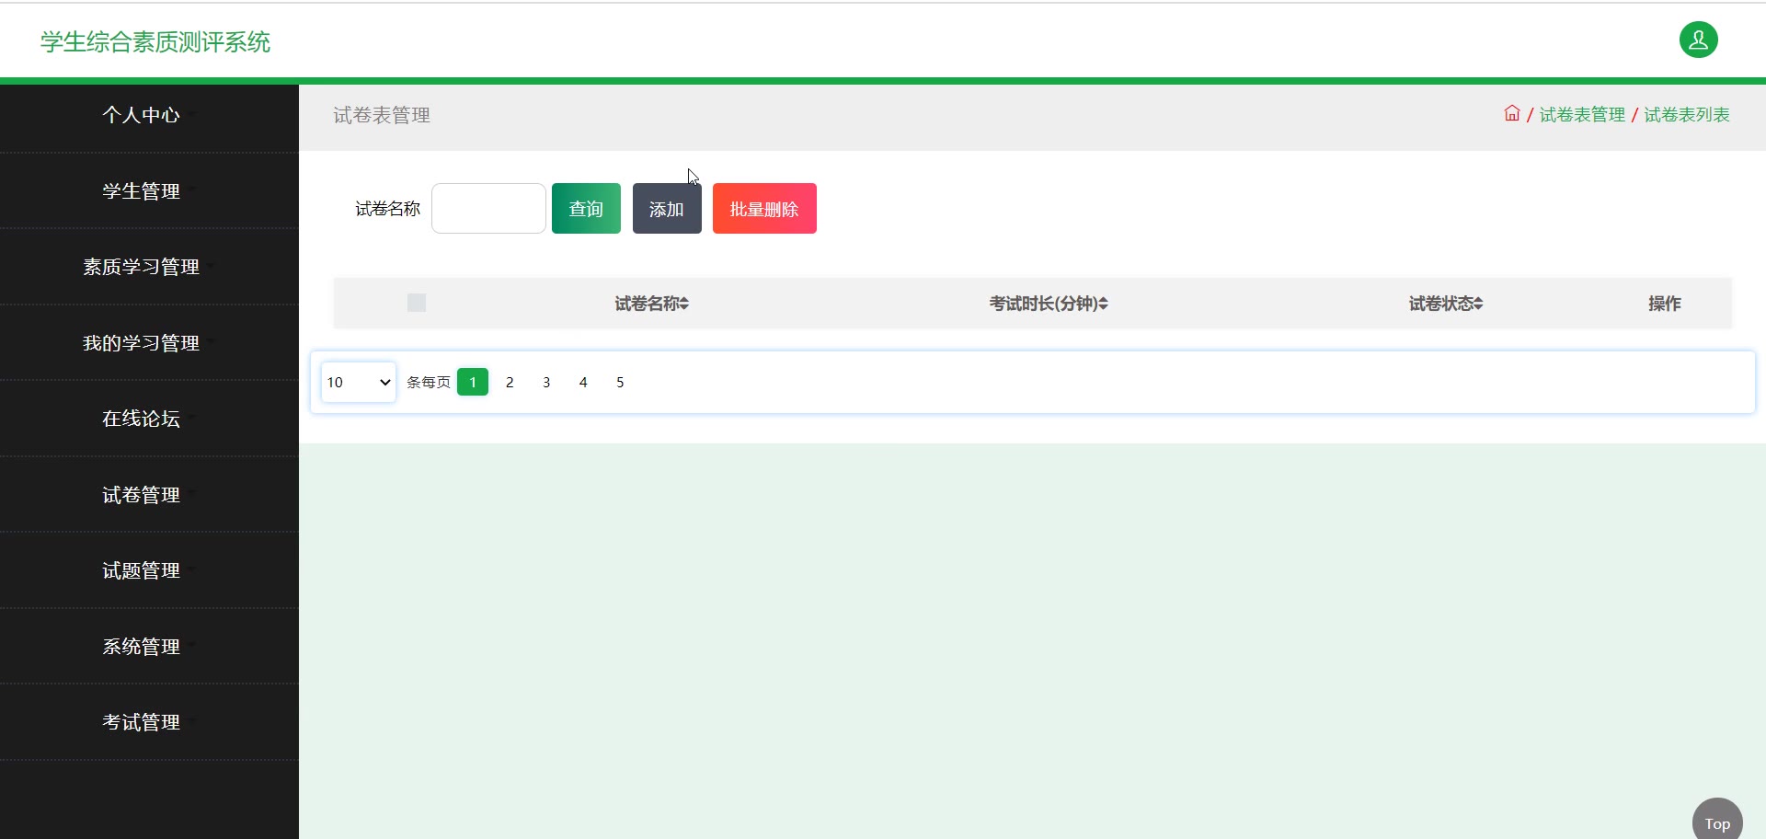The height and width of the screenshot is (839, 1766).
Task: Click the 添加 button to add a paper
Action: click(667, 209)
